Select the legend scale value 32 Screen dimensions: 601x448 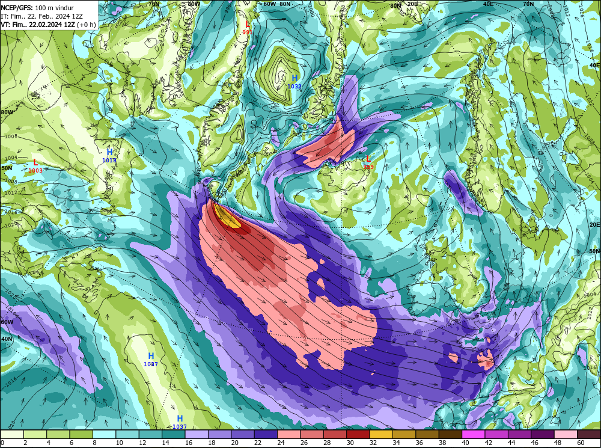click(x=373, y=443)
